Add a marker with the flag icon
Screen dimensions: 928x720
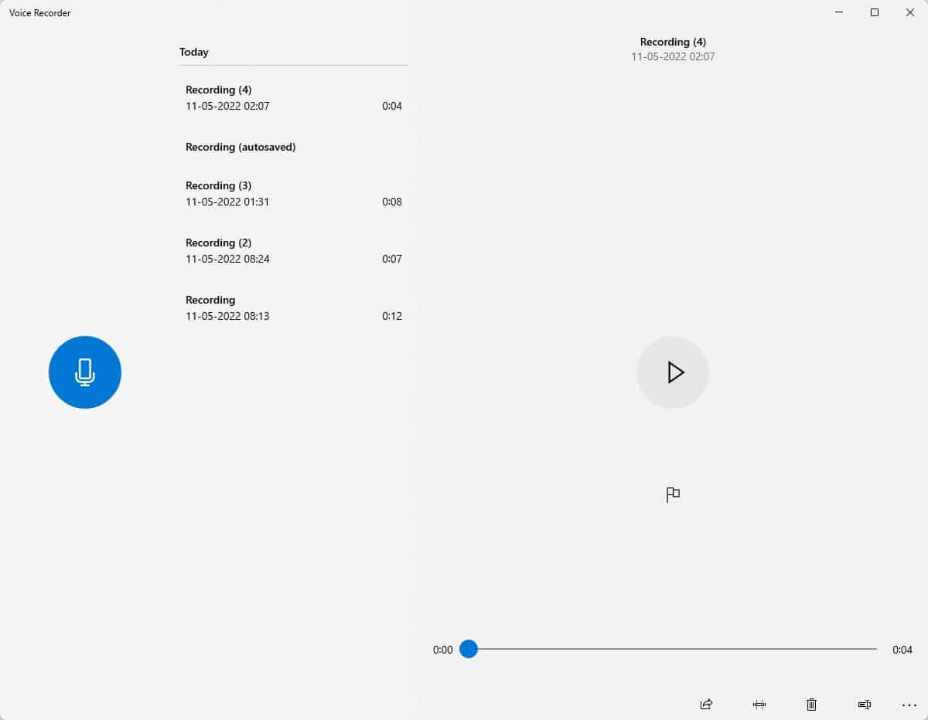point(673,494)
